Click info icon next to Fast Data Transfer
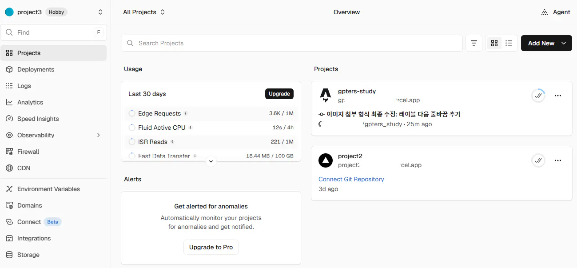The image size is (577, 268). click(195, 156)
